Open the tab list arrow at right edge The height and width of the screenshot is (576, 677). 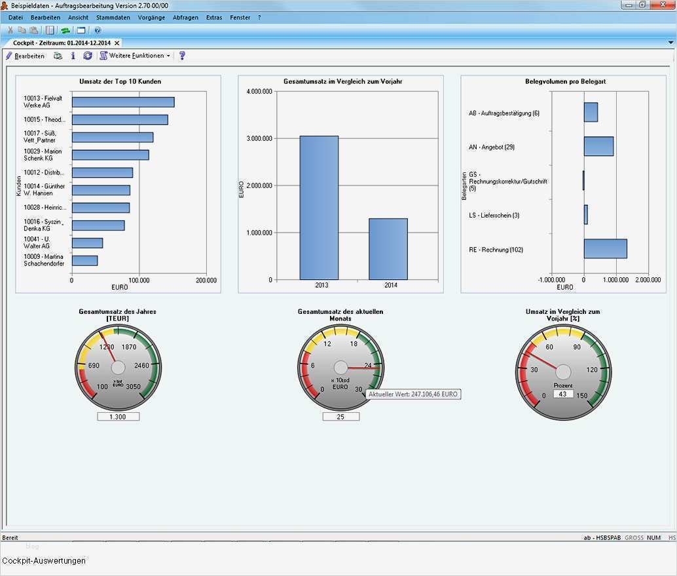(670, 43)
